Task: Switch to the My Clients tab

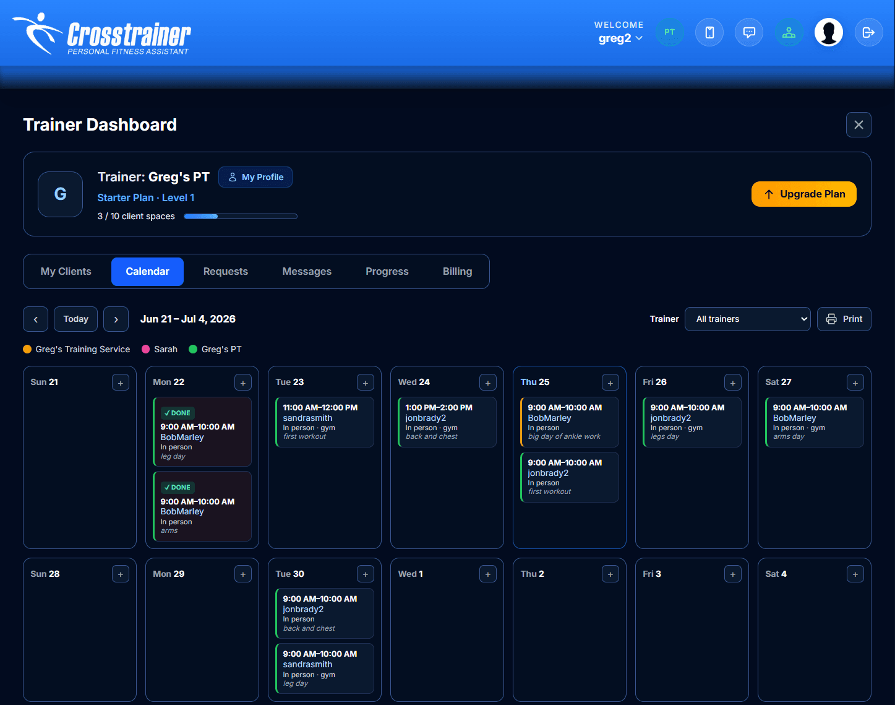Action: 66,272
